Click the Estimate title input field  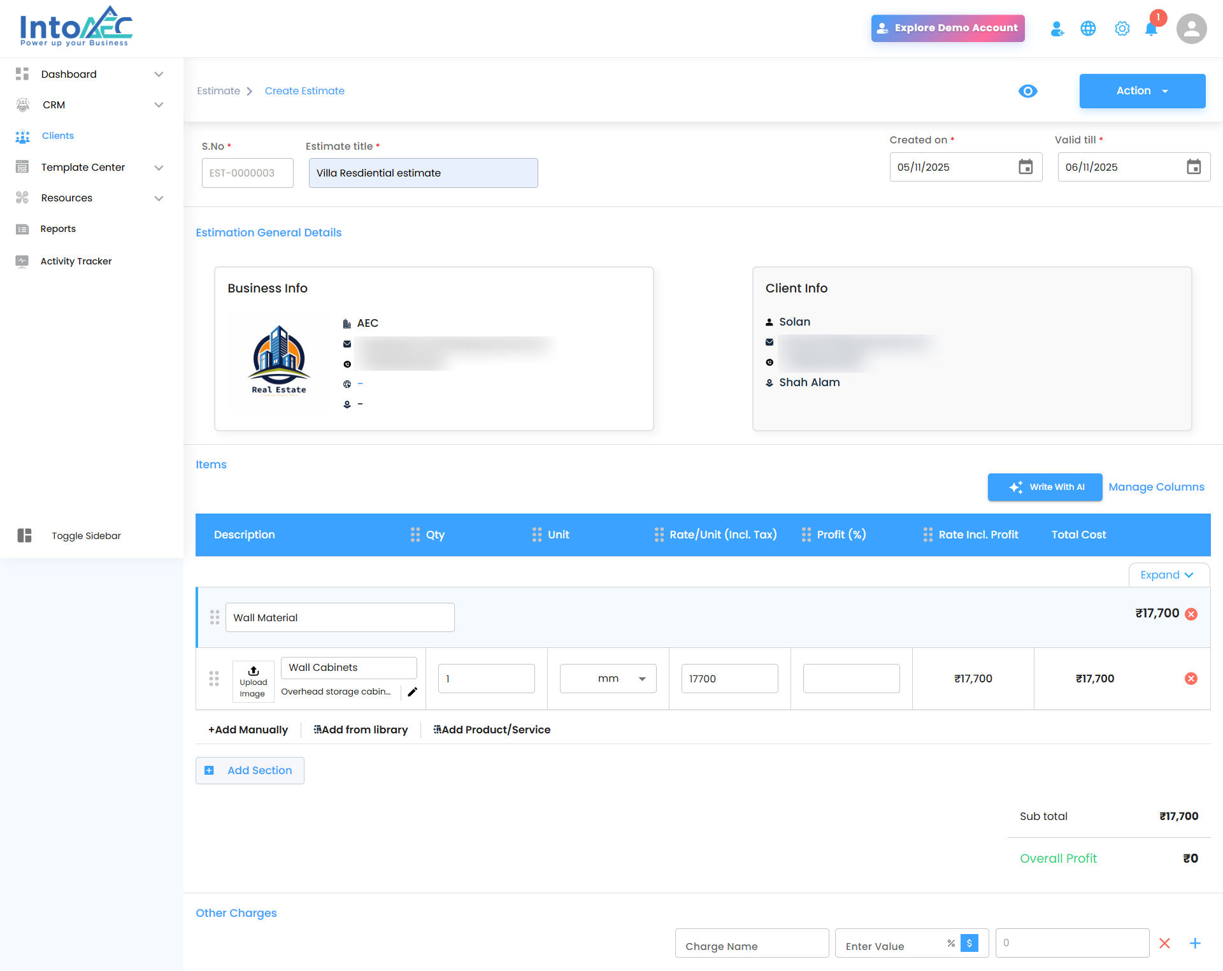(x=423, y=173)
